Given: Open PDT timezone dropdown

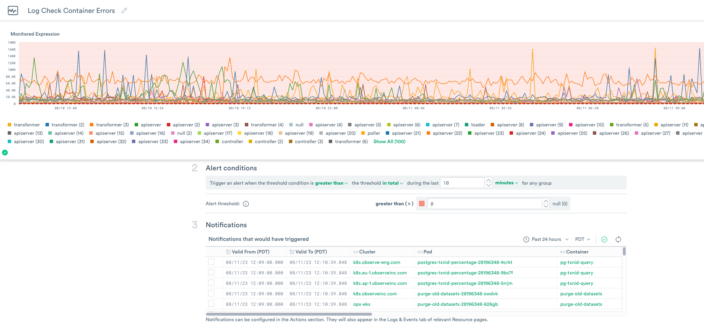Looking at the screenshot, I should click(x=583, y=239).
